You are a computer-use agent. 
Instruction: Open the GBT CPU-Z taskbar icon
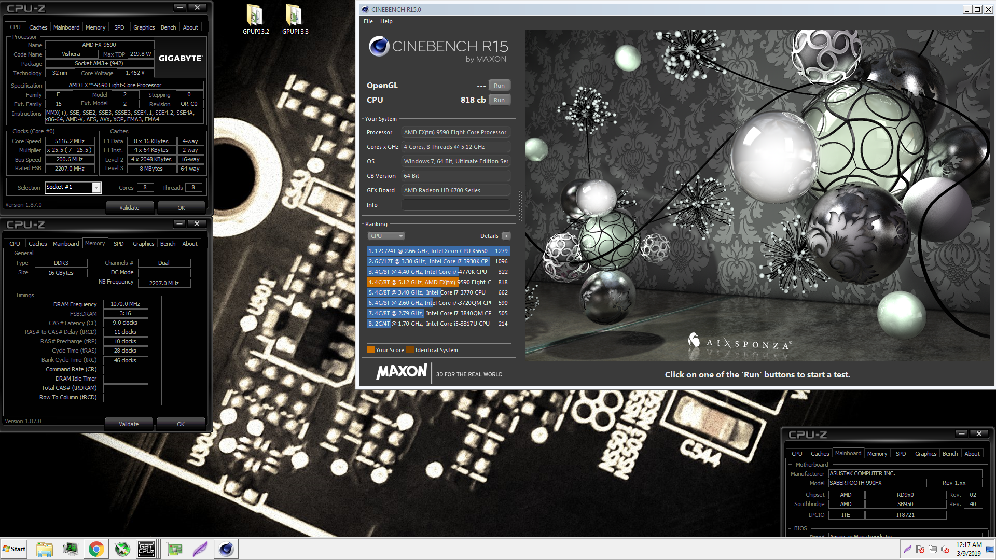click(146, 549)
